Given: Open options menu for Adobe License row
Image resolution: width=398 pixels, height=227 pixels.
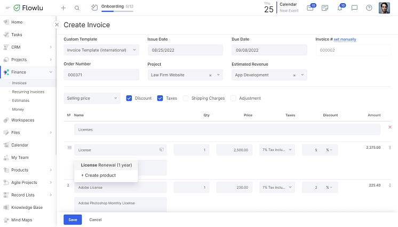Looking at the screenshot, I should tap(390, 185).
